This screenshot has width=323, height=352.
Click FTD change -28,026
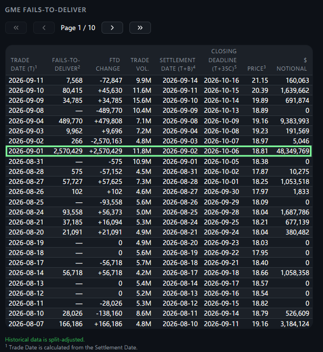[111, 304]
